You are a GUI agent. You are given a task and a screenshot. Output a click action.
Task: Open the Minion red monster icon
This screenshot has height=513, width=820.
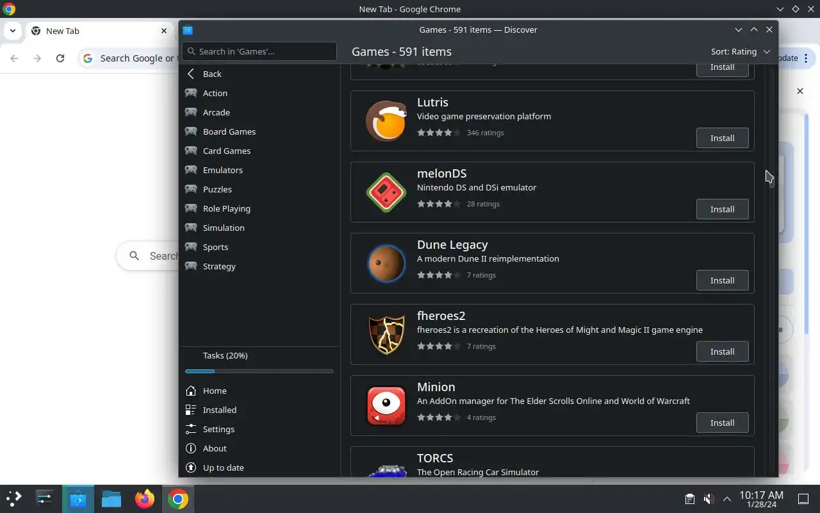click(386, 405)
